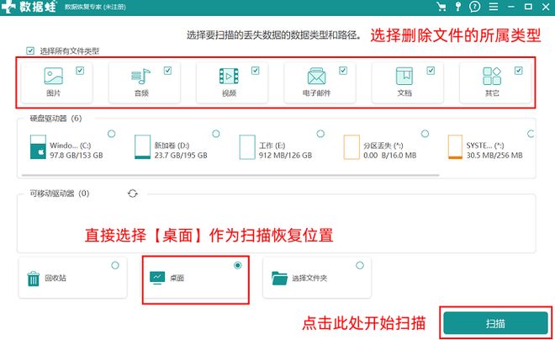This screenshot has width=555, height=340.
Task: Click the 数据蛙 app logo
Action: (29, 7)
